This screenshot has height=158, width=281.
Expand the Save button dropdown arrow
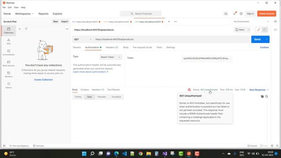tap(249, 30)
